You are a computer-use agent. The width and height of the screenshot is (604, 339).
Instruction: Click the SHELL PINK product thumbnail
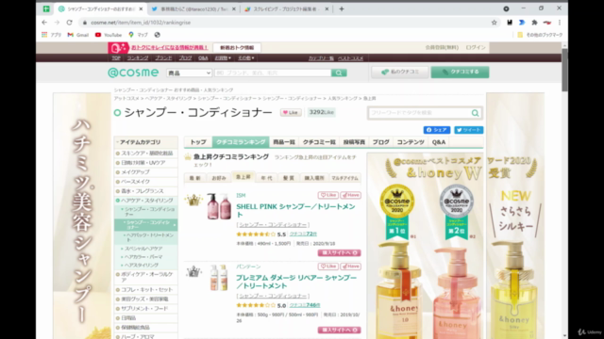pos(219,206)
